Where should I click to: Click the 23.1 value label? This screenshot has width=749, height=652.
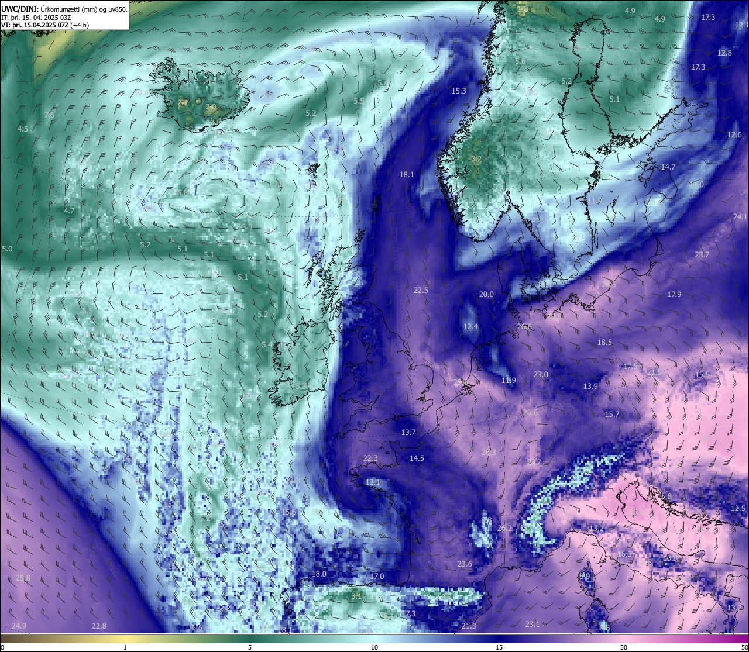pyautogui.click(x=532, y=624)
